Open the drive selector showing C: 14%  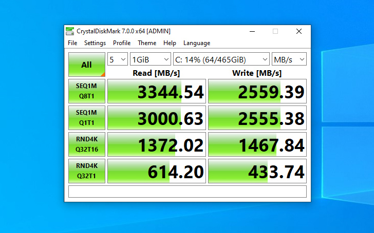pos(221,59)
